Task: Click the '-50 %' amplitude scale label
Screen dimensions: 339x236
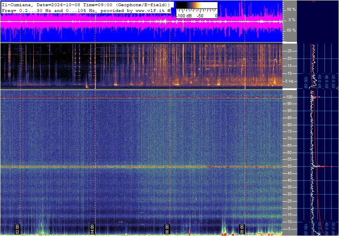Action: point(291,30)
